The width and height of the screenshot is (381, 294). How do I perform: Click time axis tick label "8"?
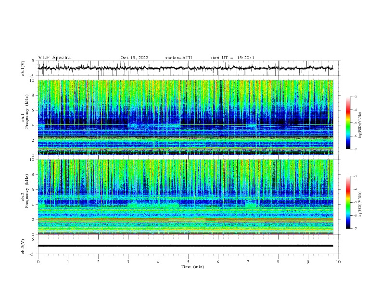point(278,262)
